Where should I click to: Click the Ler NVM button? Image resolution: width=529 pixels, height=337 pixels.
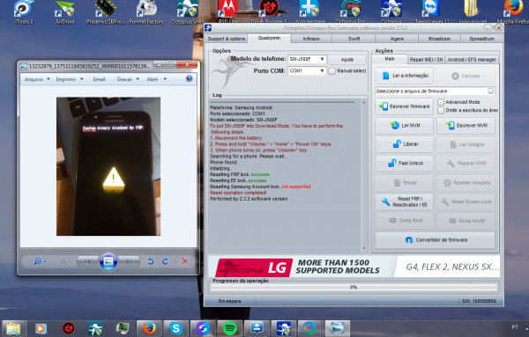404,126
